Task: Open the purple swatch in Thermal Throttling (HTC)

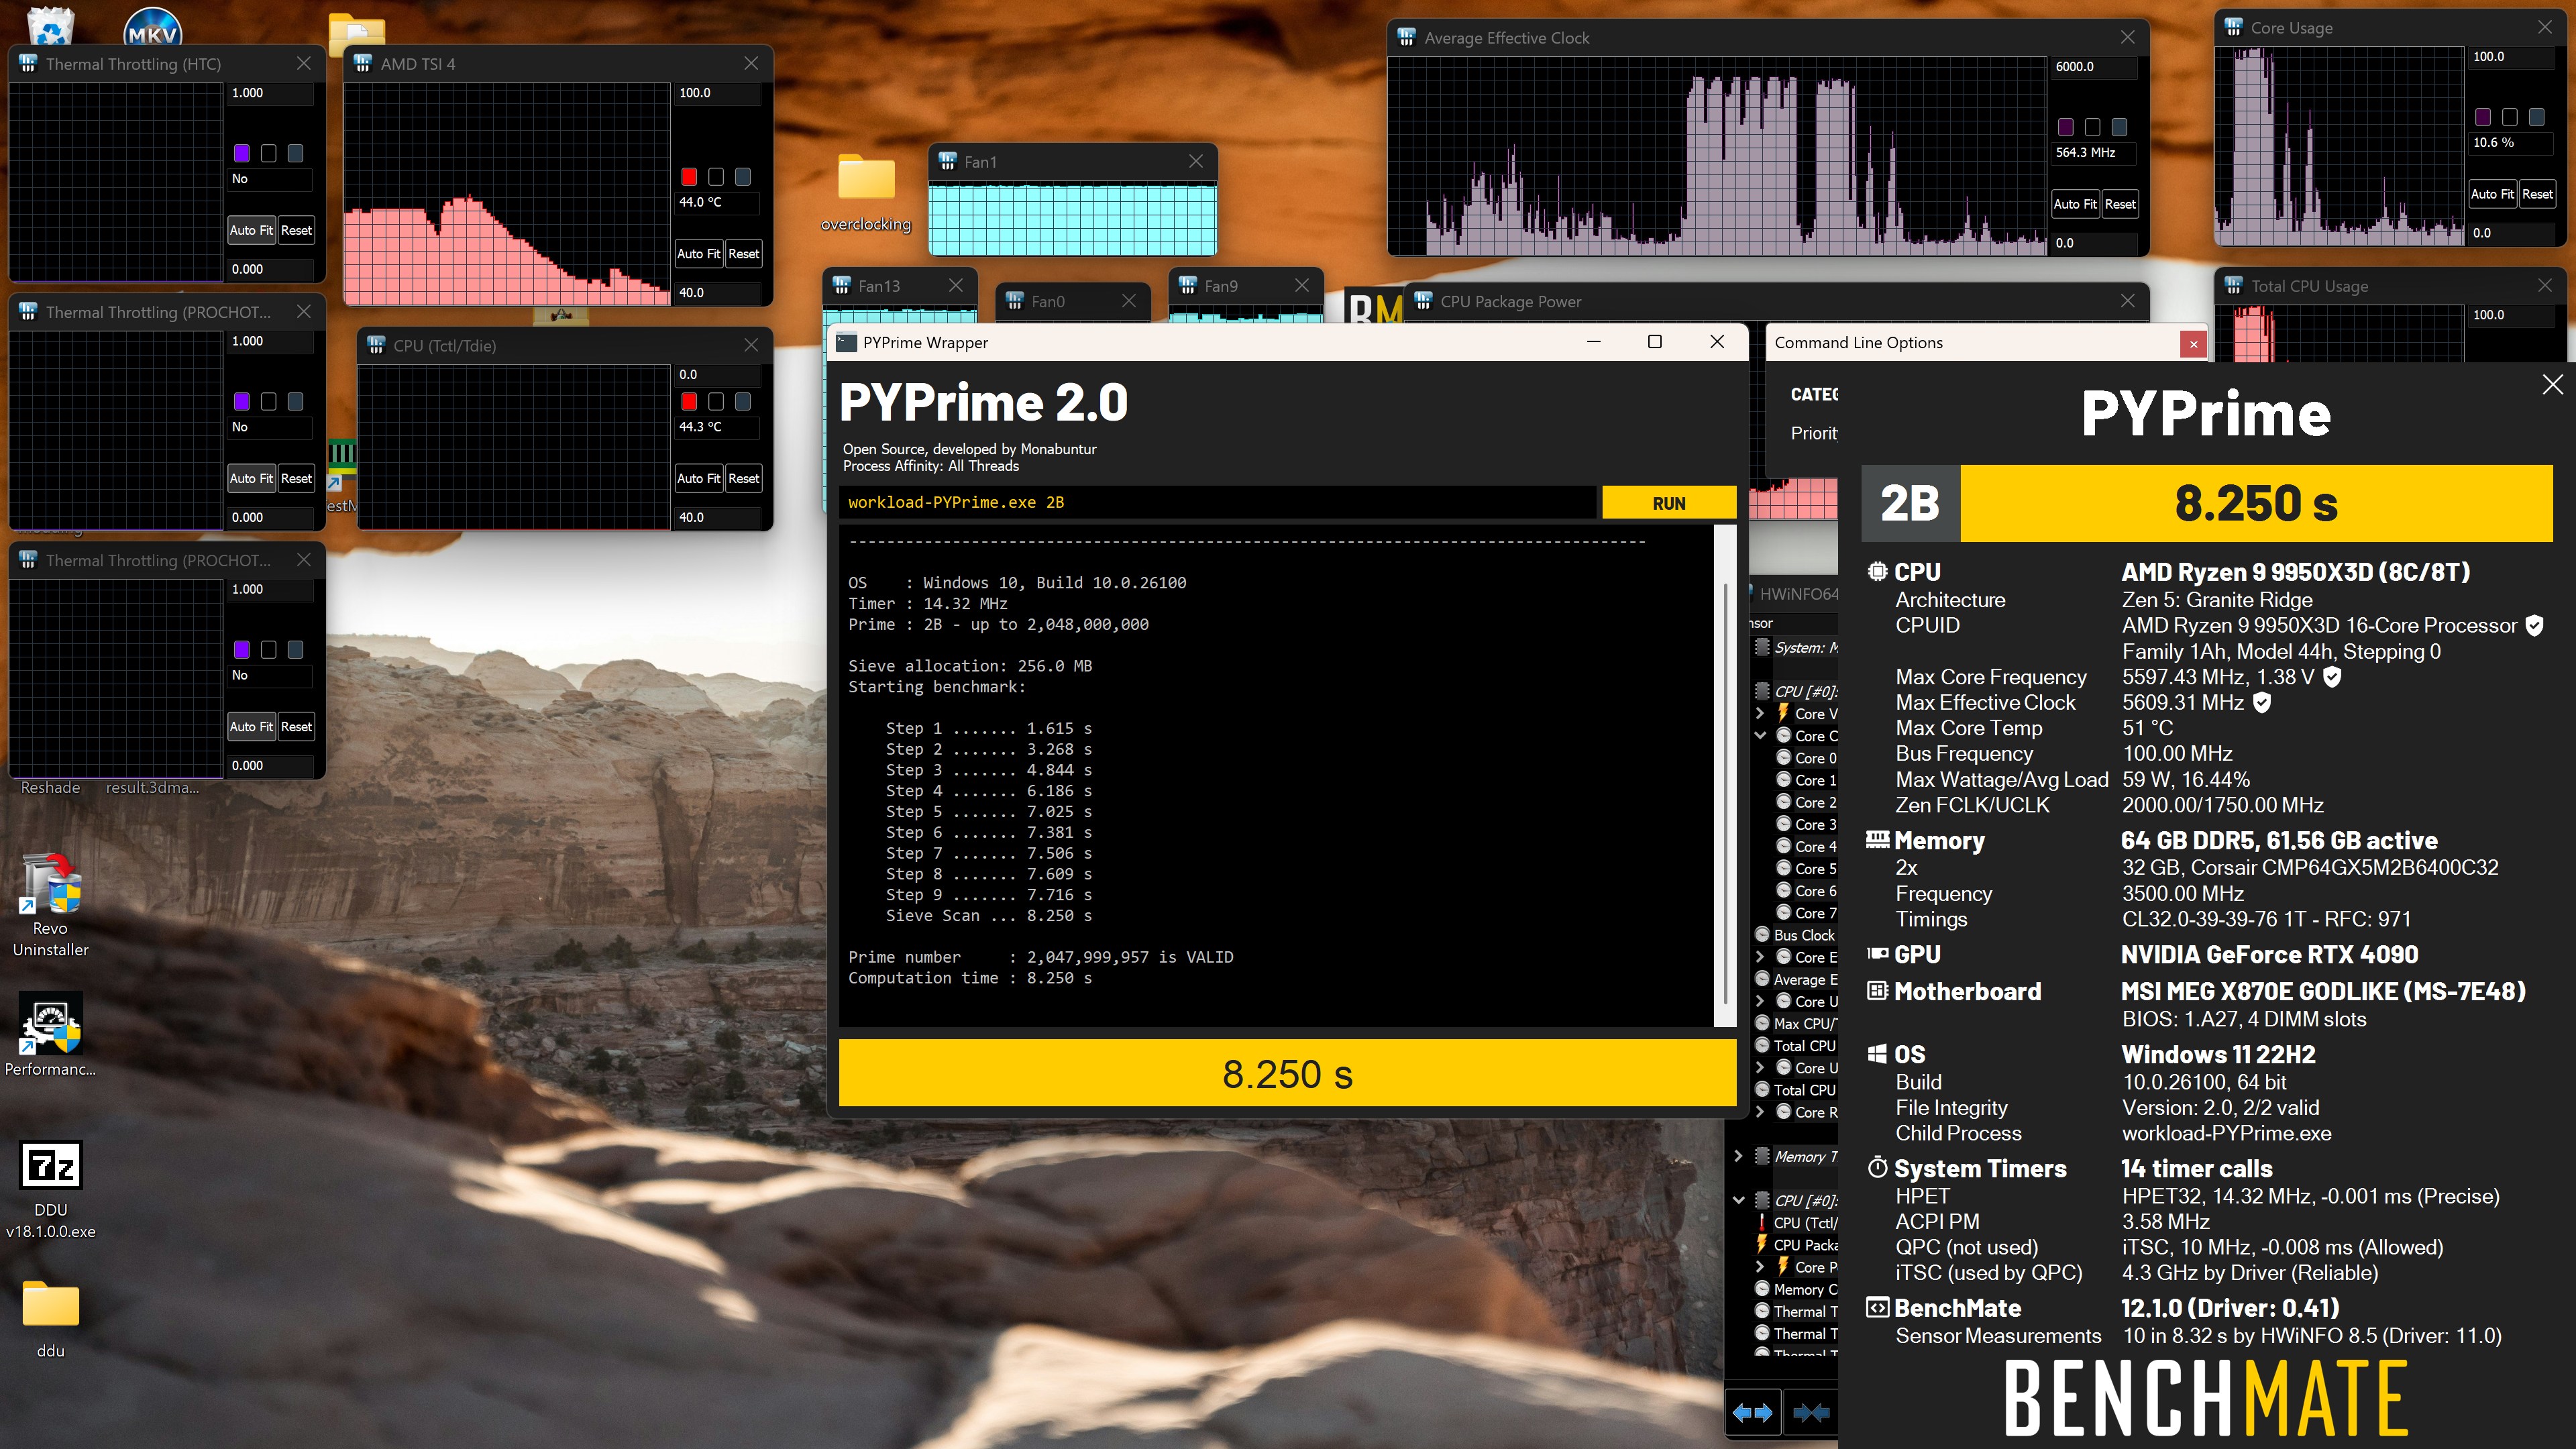Action: click(x=241, y=153)
